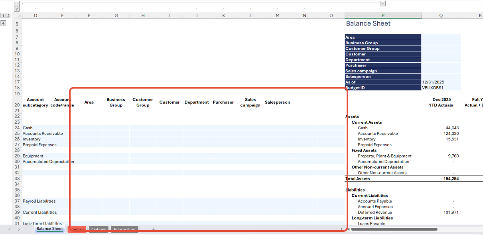
Task: Open the sheet tab bar options dots
Action: pos(341,229)
